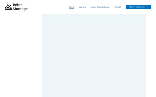This screenshot has width=156, height=97.
Task: Navigate to the Kontakt page
Action: tap(118, 7)
